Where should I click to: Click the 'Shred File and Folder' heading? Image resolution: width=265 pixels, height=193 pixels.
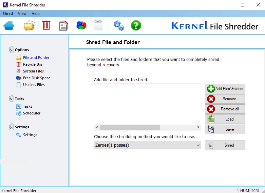(113, 42)
